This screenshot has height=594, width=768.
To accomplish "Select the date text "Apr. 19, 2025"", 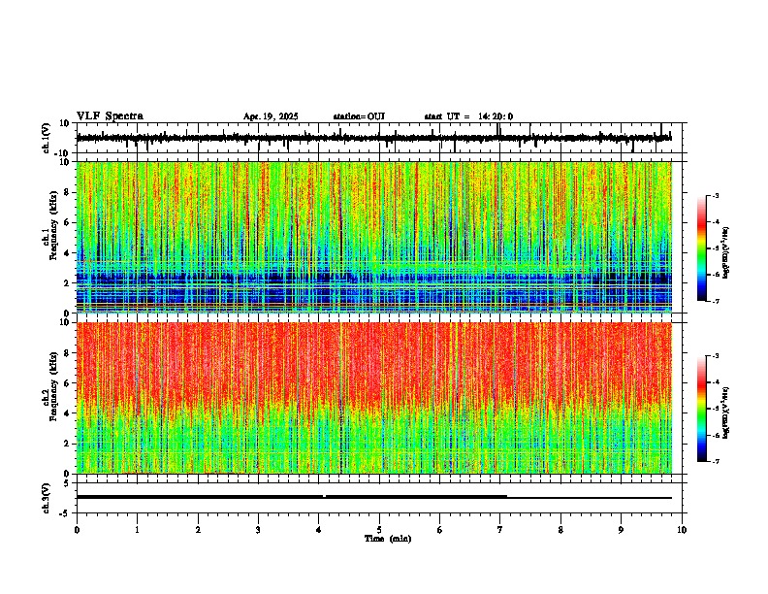I will point(271,116).
